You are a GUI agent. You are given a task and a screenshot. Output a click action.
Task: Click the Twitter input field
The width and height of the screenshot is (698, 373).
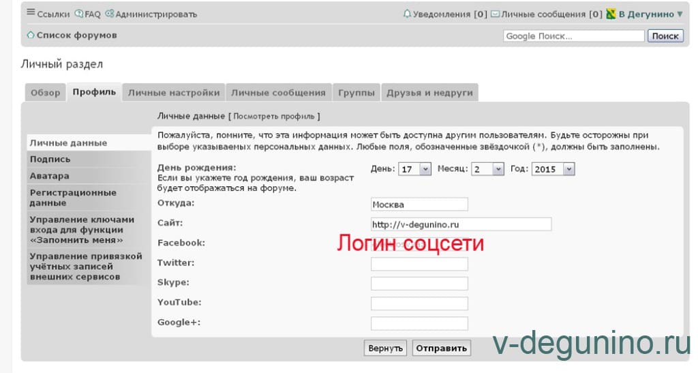tap(419, 264)
